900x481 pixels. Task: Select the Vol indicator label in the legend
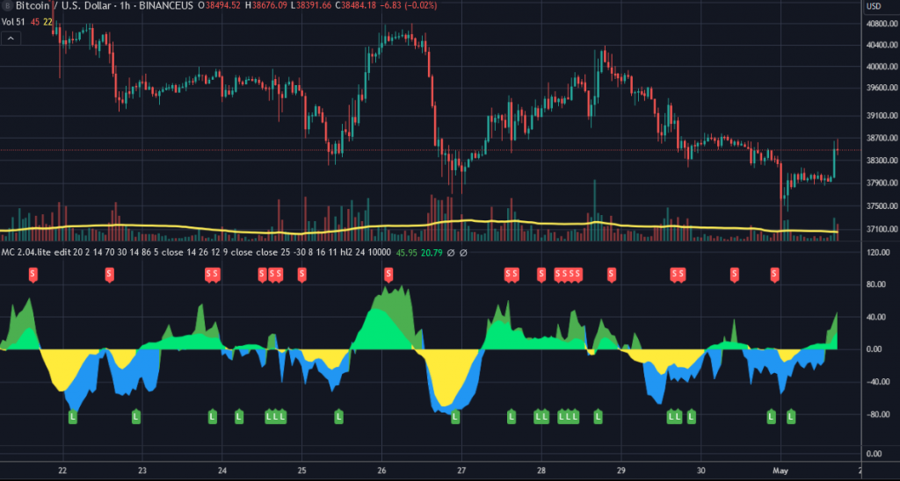coord(11,23)
